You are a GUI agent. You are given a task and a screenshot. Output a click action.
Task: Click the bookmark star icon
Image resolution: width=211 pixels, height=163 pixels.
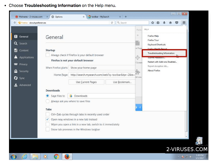coord(153,23)
